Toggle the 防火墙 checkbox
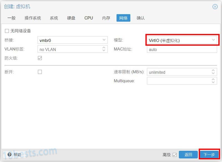This screenshot has width=222, height=162. tap(40, 58)
